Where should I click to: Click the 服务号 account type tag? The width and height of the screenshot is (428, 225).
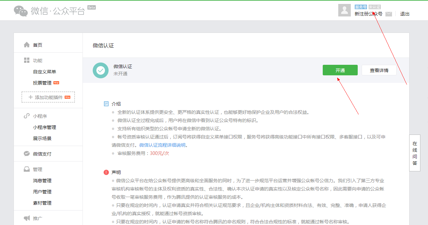click(361, 7)
